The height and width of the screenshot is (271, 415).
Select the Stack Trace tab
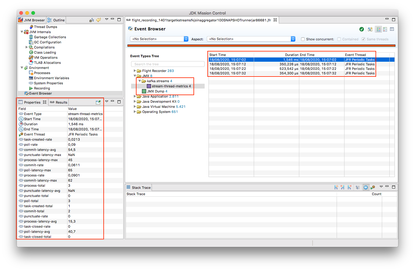[x=139, y=188]
